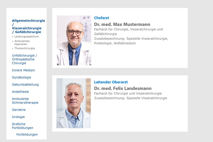The height and width of the screenshot is (142, 213).
Task: Click Dr. Max Mustermann's portrait photo
Action: click(74, 41)
